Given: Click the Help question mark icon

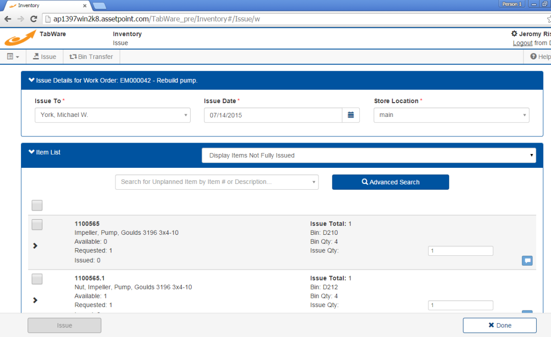Looking at the screenshot, I should pyautogui.click(x=533, y=56).
